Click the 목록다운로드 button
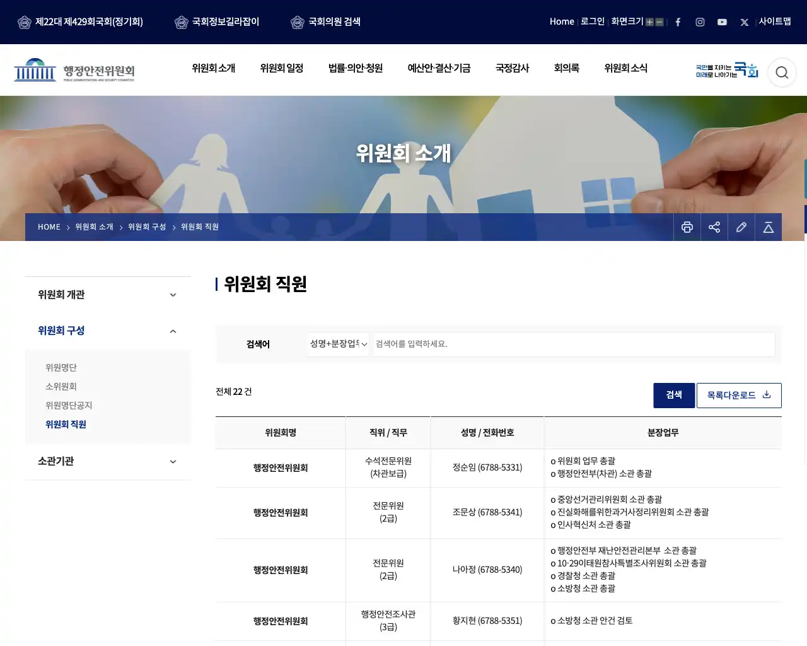 (739, 395)
